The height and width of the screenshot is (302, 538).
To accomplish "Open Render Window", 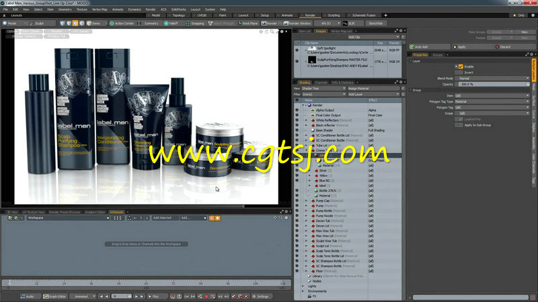I will (x=297, y=23).
